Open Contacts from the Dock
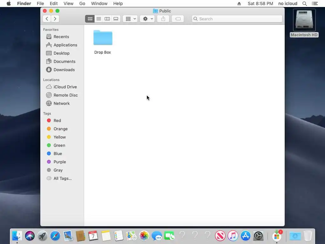The height and width of the screenshot is (244, 325). [81, 236]
